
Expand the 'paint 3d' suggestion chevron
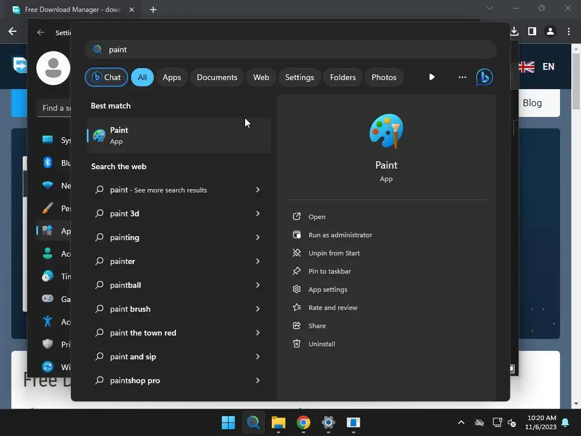point(258,213)
